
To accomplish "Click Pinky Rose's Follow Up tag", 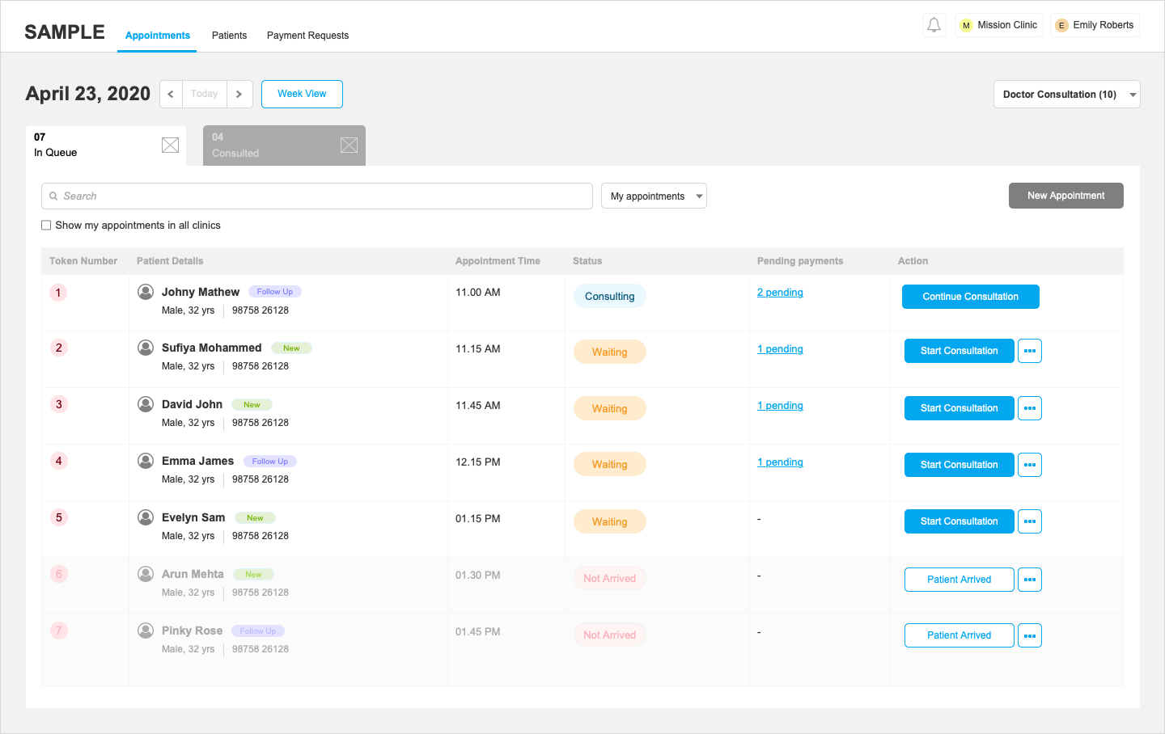I will tap(258, 631).
